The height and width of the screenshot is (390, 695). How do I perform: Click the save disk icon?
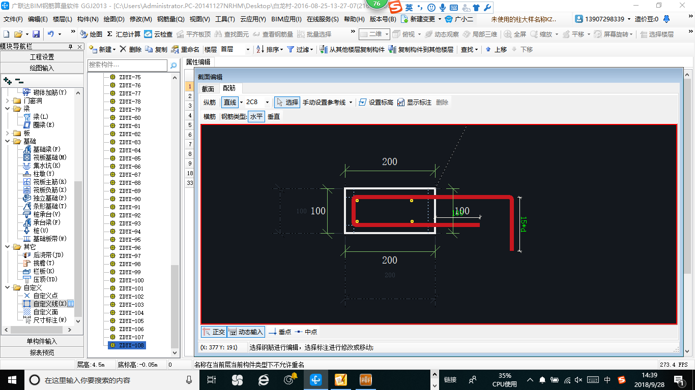36,34
